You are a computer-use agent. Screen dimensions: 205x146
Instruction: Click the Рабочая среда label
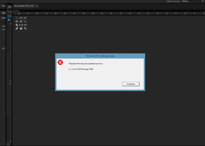coord(173,1)
